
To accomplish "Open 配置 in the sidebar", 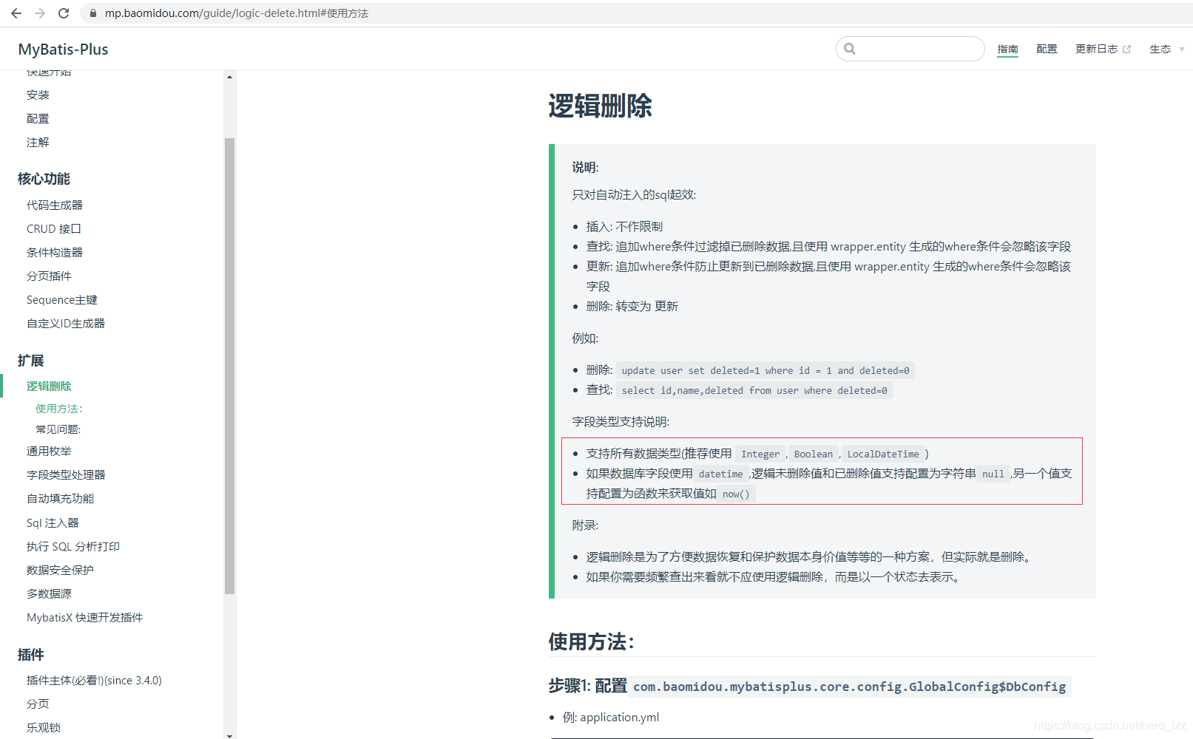I will point(38,118).
